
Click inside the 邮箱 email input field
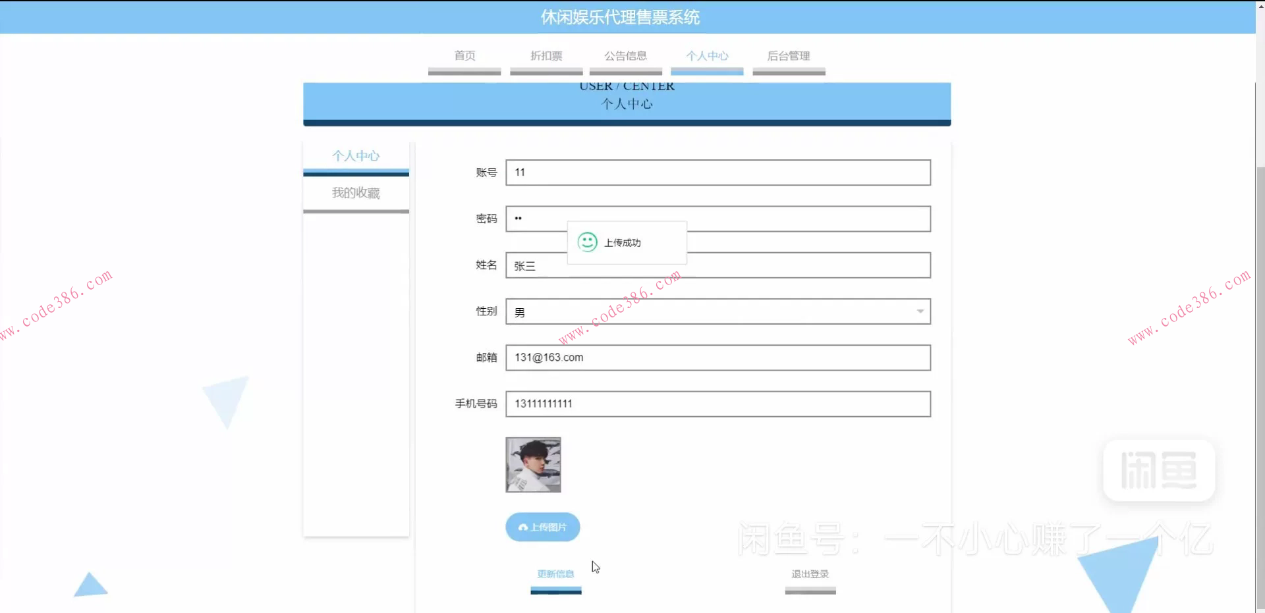coord(717,358)
